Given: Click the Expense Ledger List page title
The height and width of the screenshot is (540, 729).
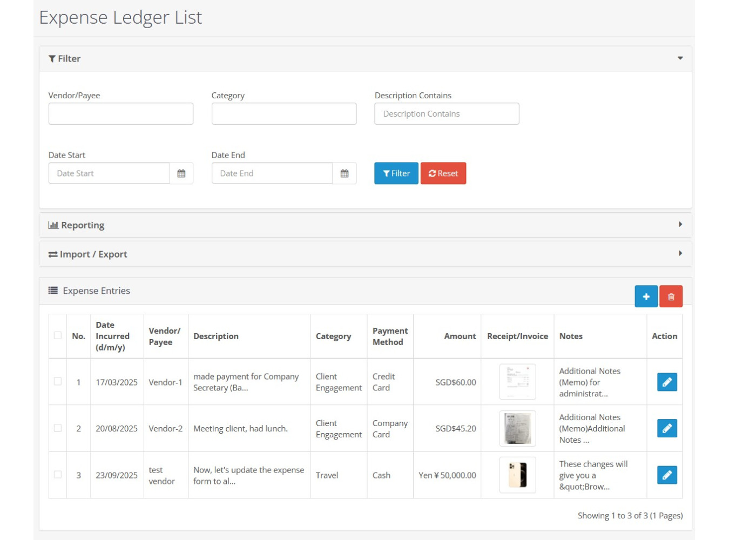Looking at the screenshot, I should click(x=120, y=17).
